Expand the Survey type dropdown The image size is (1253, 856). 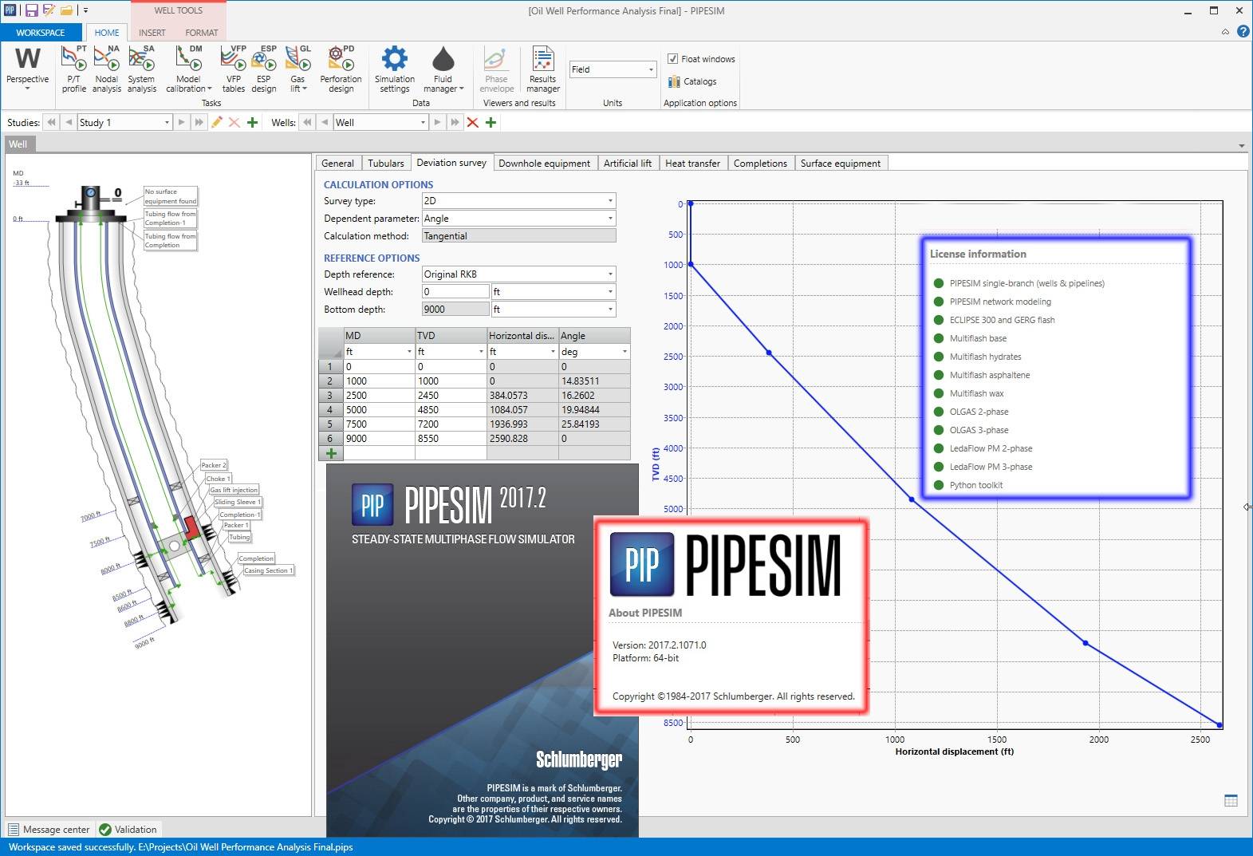(610, 201)
